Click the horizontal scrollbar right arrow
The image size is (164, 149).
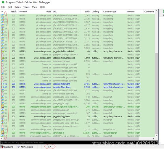(153, 139)
